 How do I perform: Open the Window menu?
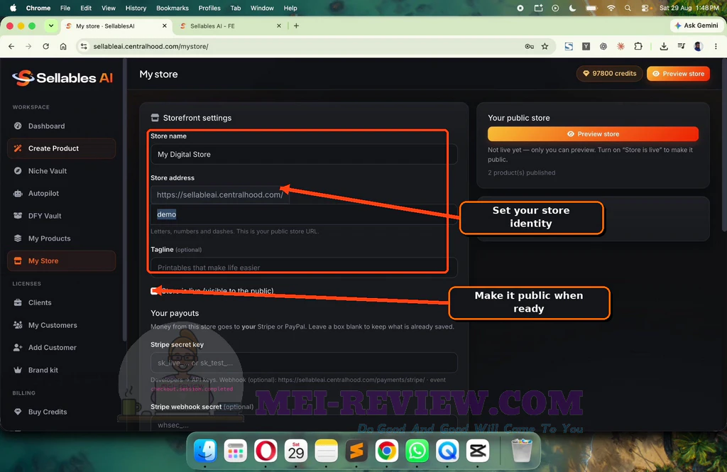(263, 8)
